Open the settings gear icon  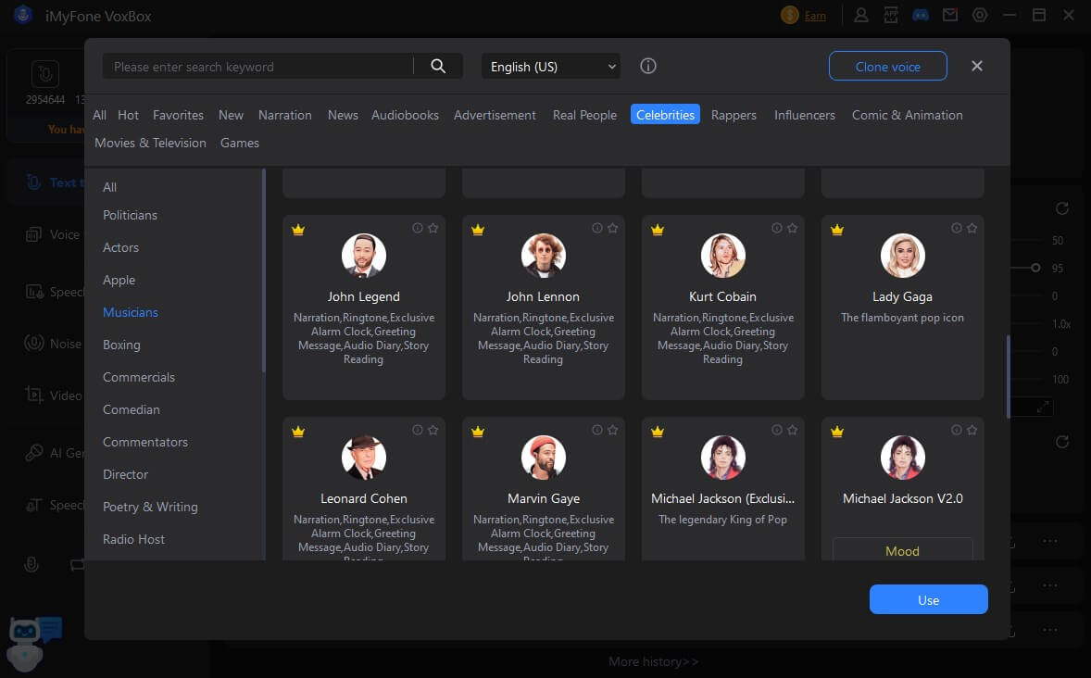tap(980, 16)
